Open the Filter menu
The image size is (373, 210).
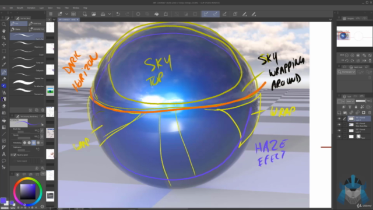pyautogui.click(x=66, y=8)
